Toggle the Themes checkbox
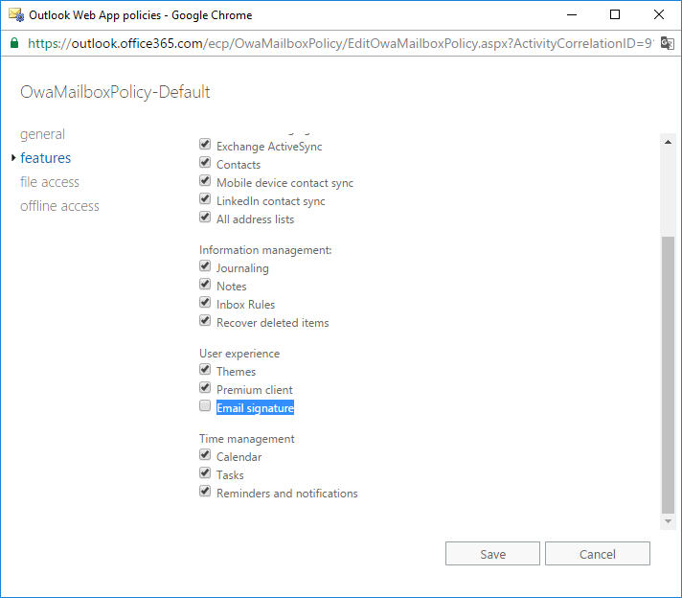 205,371
